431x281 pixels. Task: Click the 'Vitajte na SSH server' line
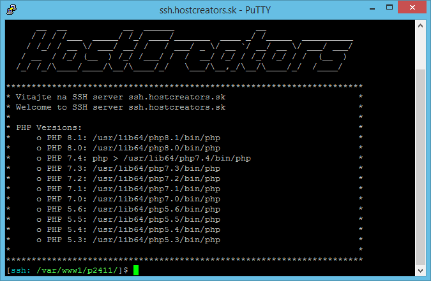pyautogui.click(x=121, y=97)
